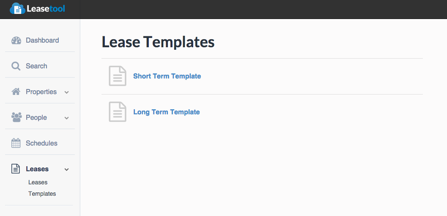Open the Long Term Template link
447x216 pixels.
point(167,112)
